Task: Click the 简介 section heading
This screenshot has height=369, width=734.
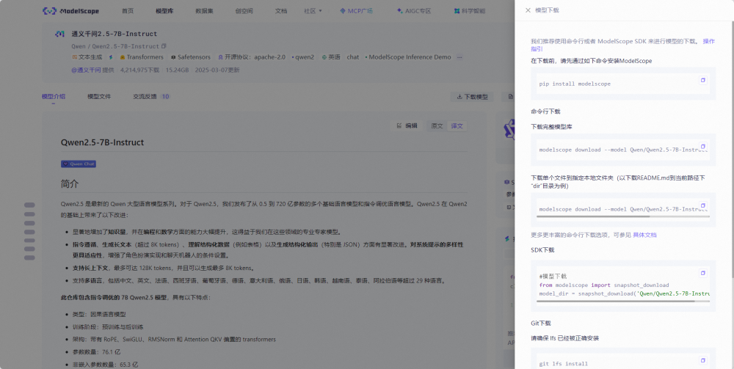Action: 70,184
